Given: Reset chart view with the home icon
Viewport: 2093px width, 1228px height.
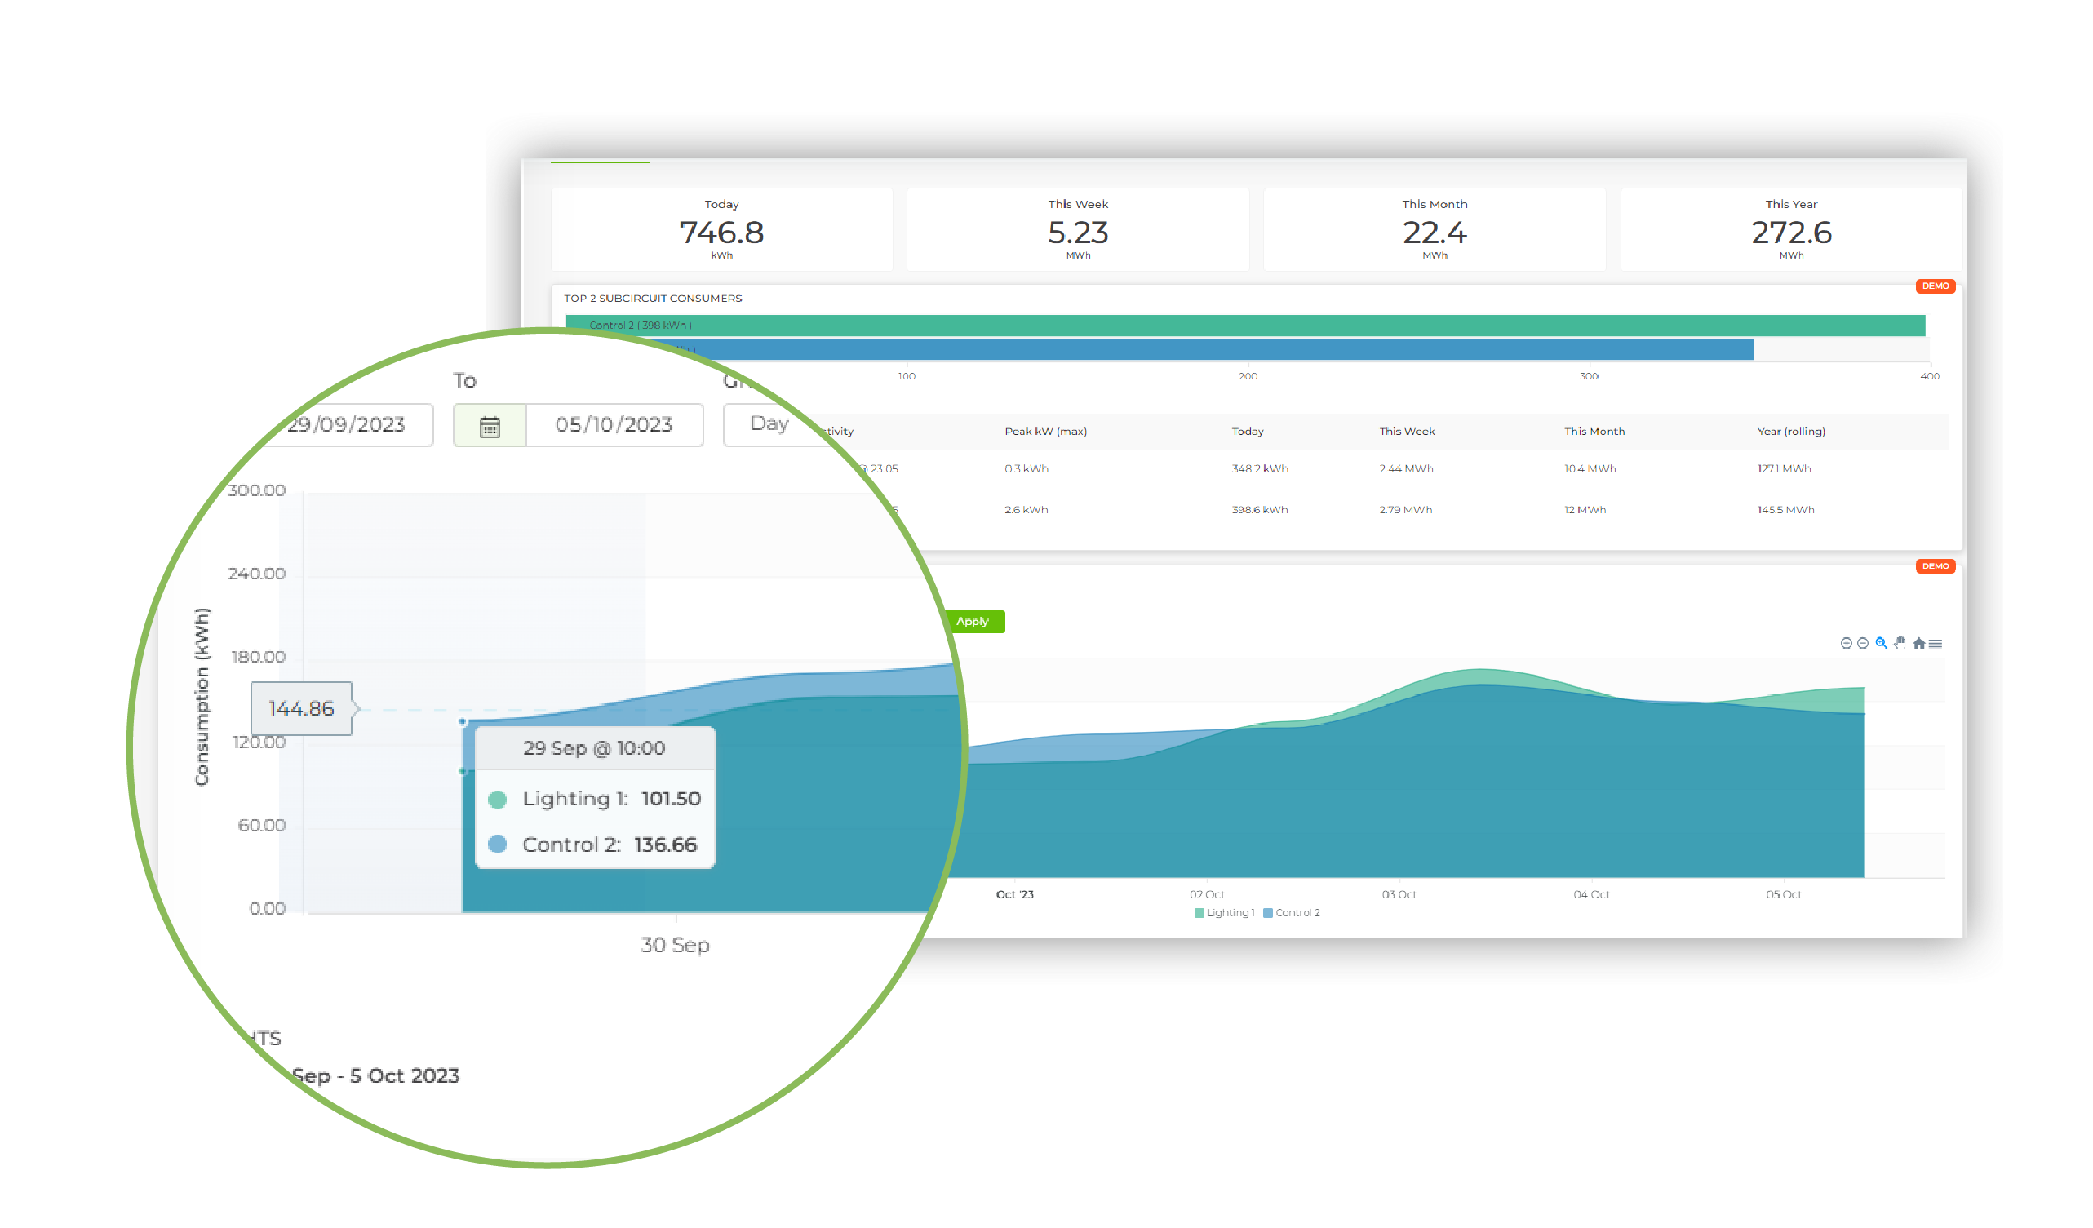Looking at the screenshot, I should [1919, 645].
